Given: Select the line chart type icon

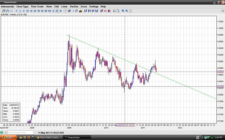Looking at the screenshot, I should pyautogui.click(x=11, y=11).
